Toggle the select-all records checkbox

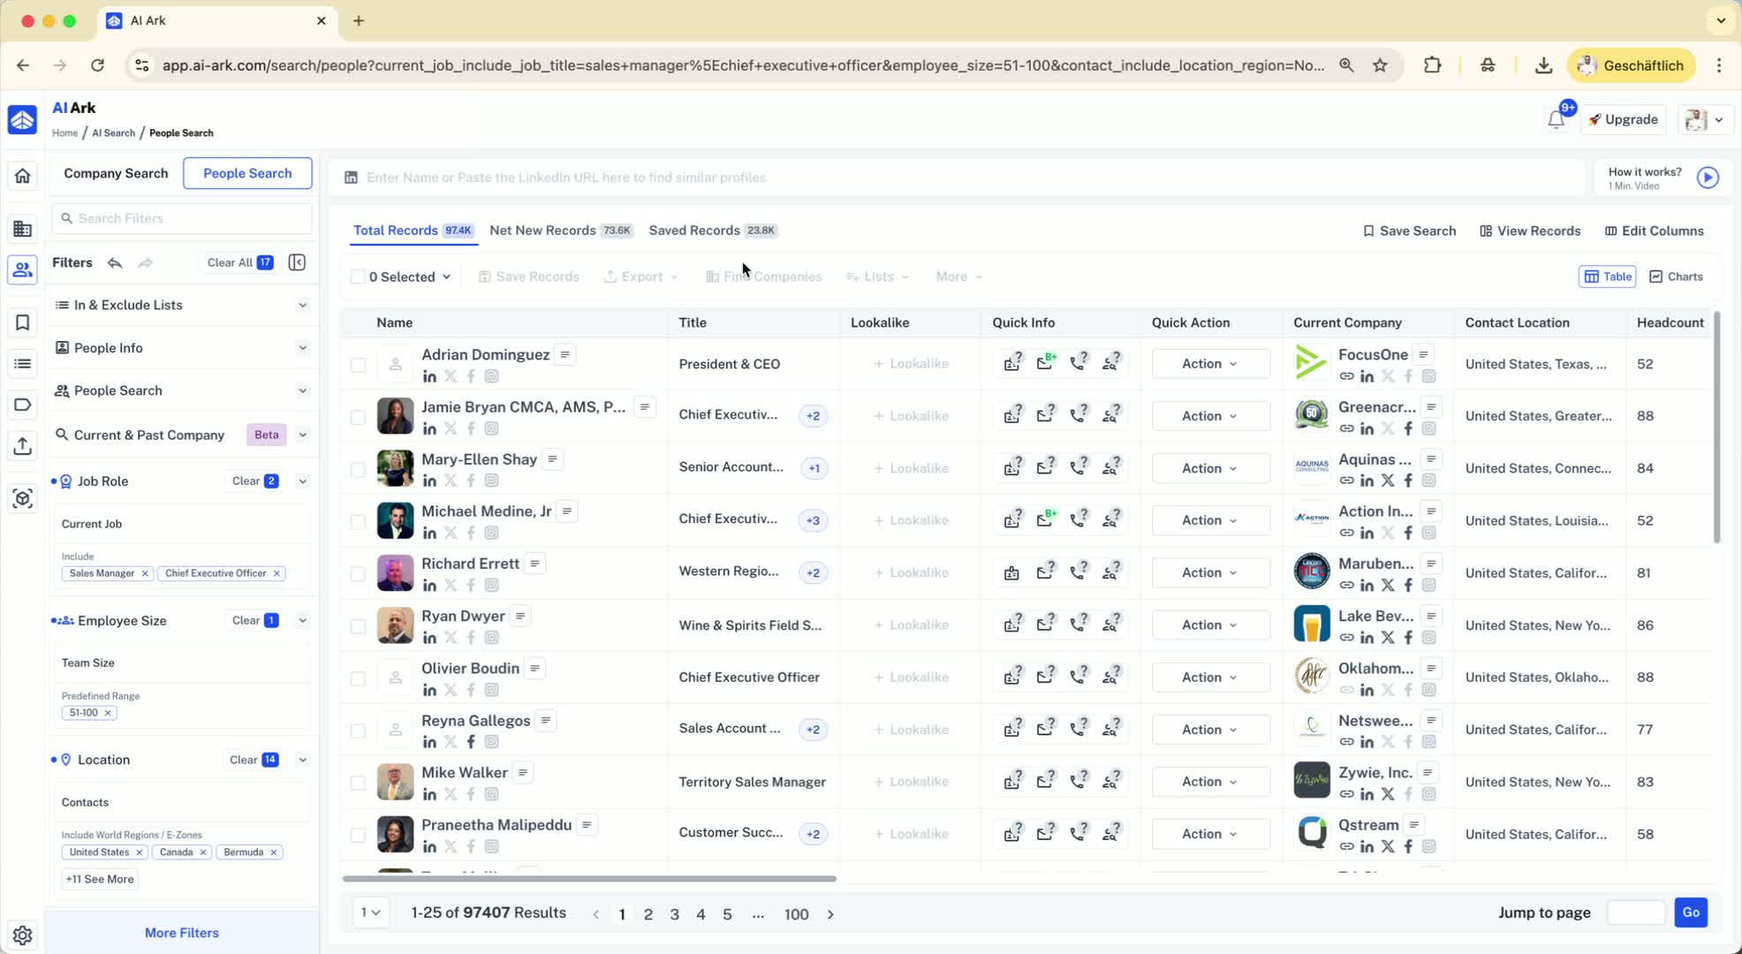(x=358, y=277)
